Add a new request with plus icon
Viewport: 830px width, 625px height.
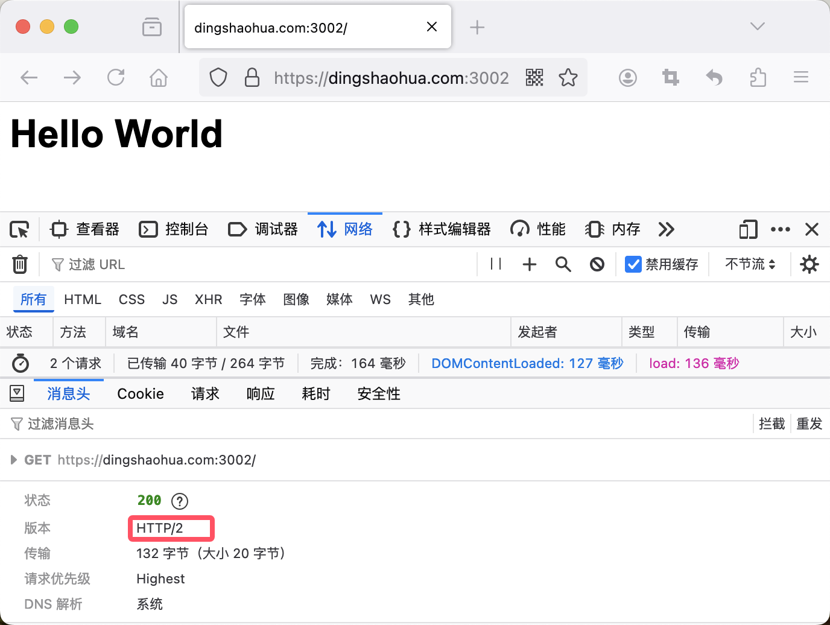coord(530,264)
